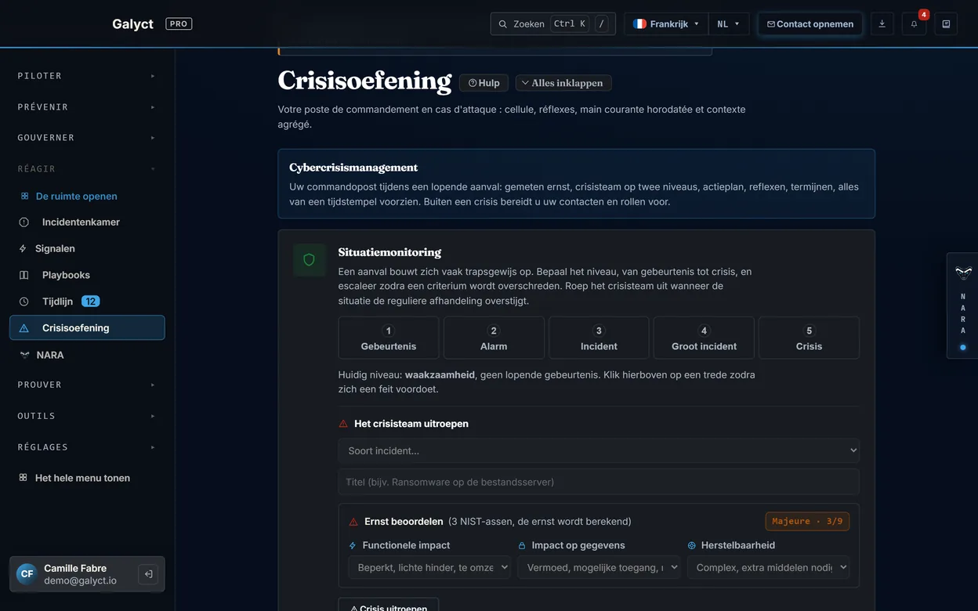The height and width of the screenshot is (611, 978).
Task: Expand the PROUVER sidebar section
Action: click(87, 385)
